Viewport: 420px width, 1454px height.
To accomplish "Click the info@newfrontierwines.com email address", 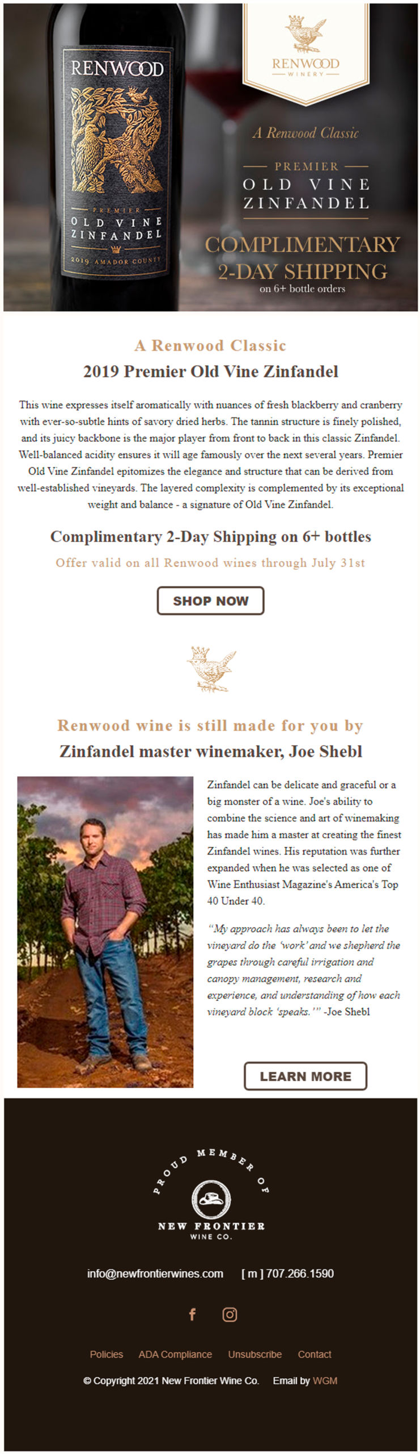I will click(x=155, y=1273).
